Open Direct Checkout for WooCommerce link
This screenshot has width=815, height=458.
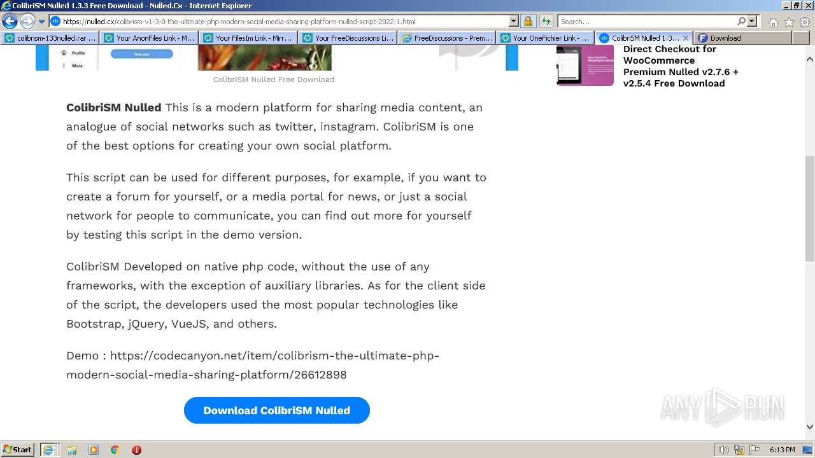[x=681, y=66]
